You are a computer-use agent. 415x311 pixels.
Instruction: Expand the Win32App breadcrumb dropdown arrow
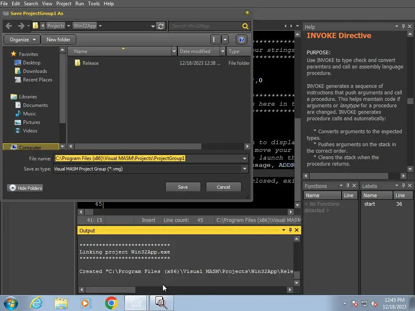click(x=101, y=26)
